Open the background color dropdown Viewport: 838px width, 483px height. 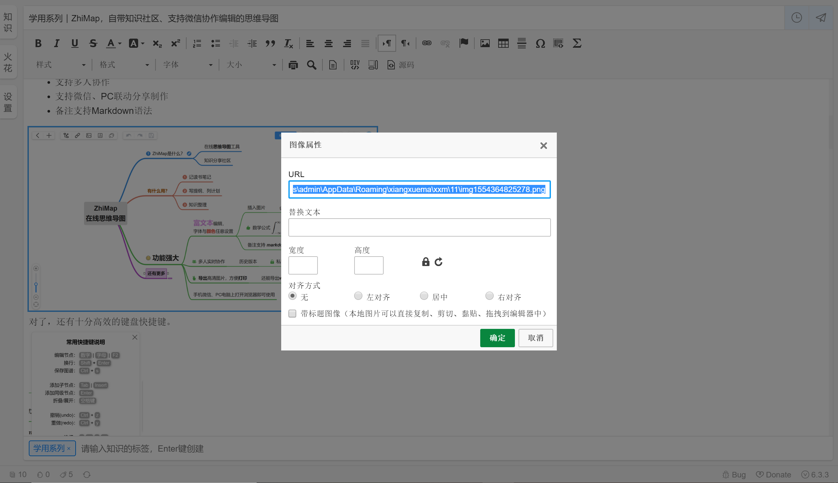pos(137,44)
